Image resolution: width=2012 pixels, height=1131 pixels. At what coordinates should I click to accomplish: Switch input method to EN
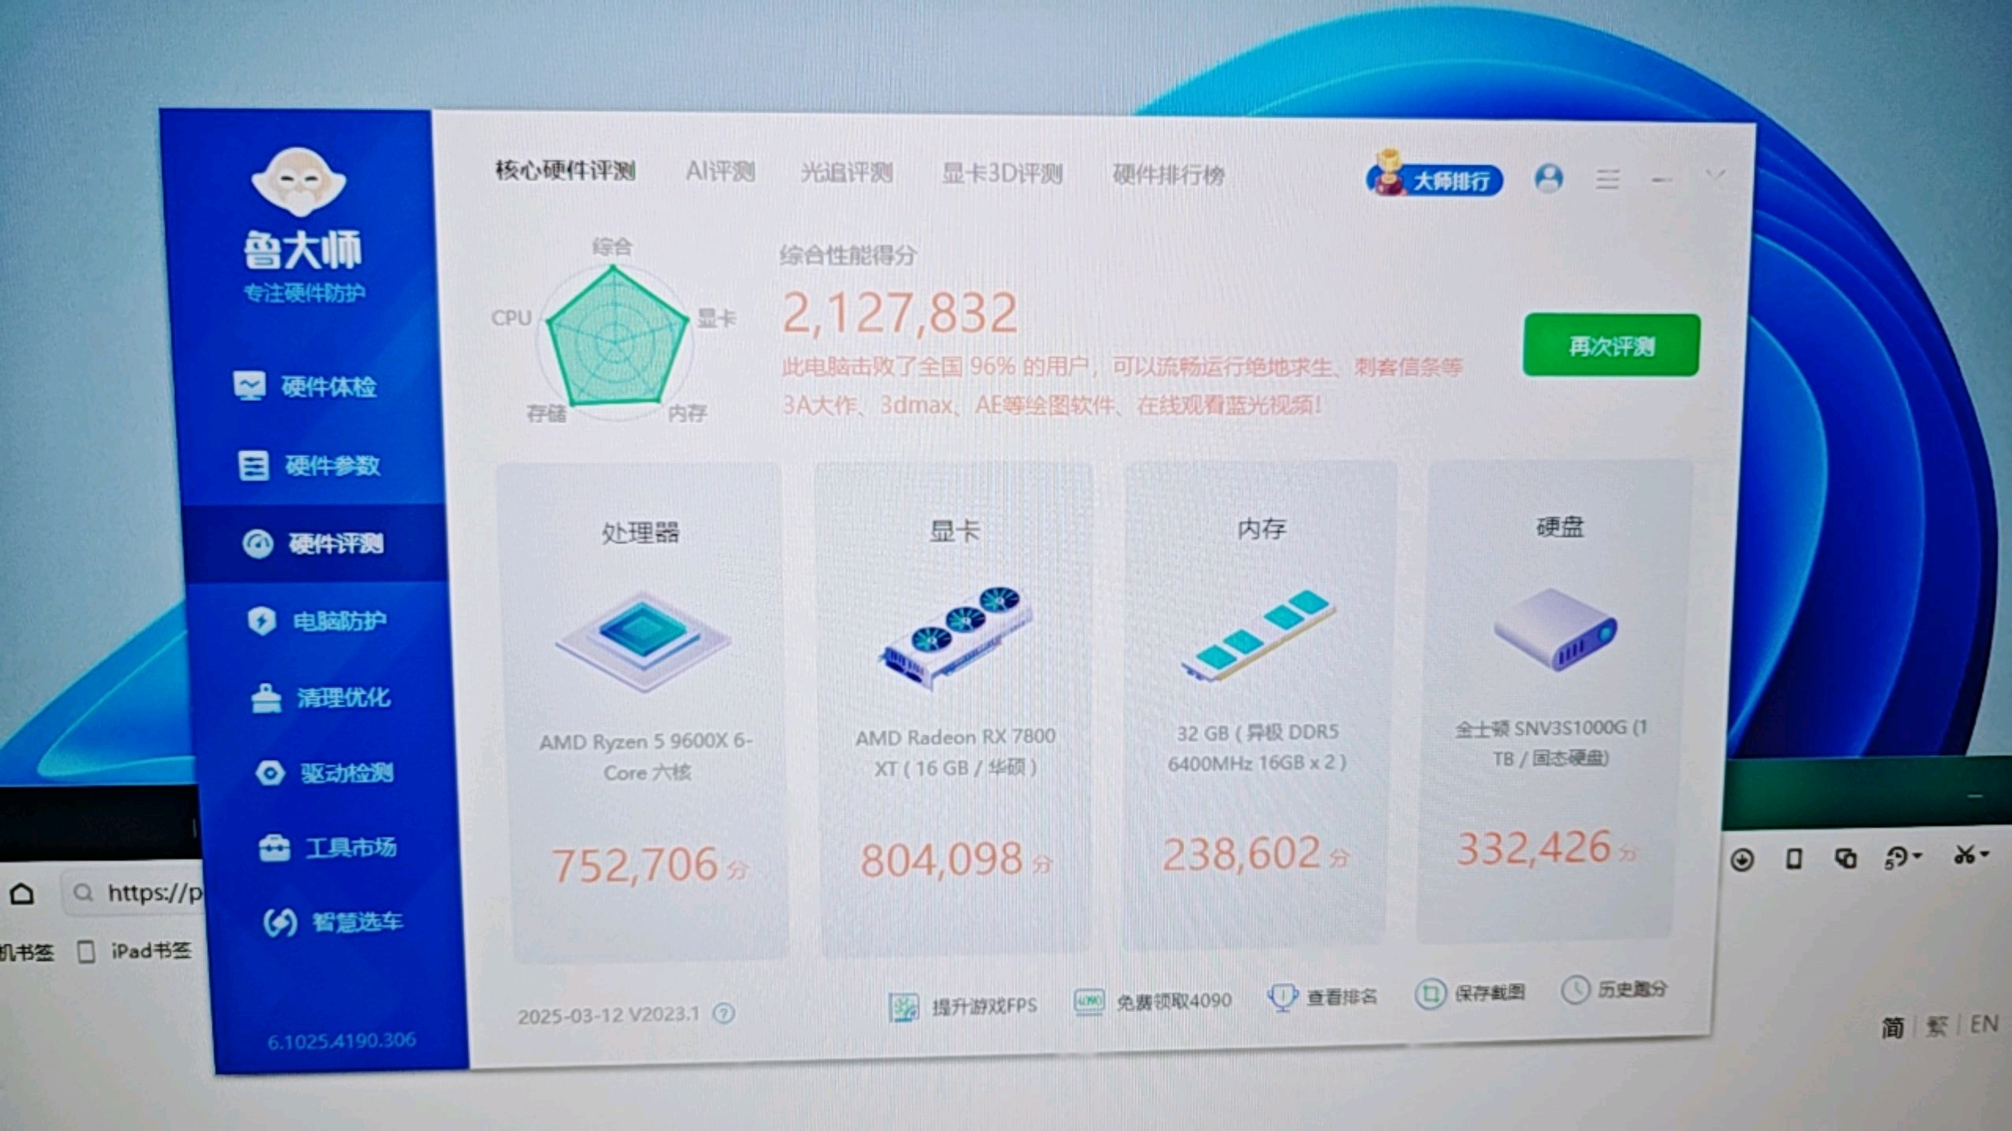(x=1984, y=1024)
